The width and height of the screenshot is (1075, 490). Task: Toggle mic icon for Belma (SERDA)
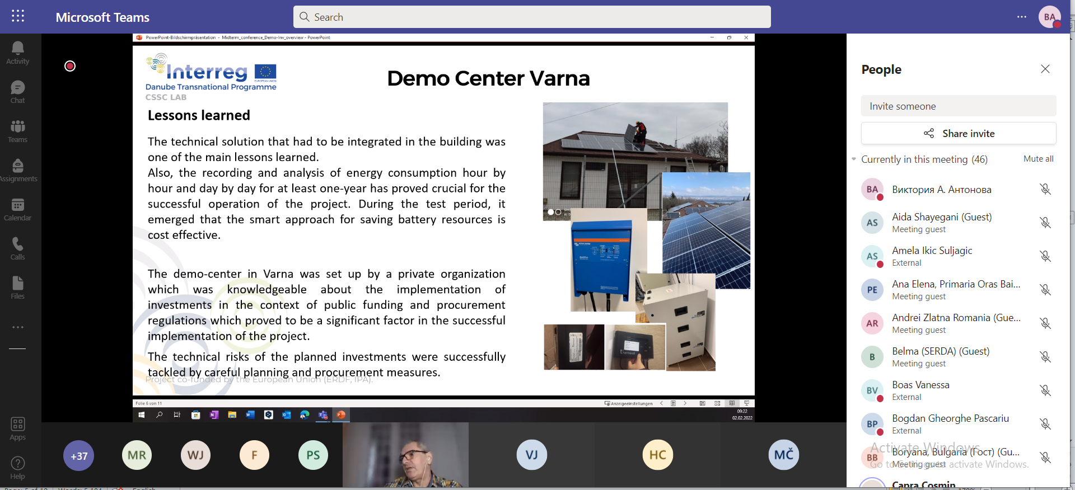(1045, 357)
